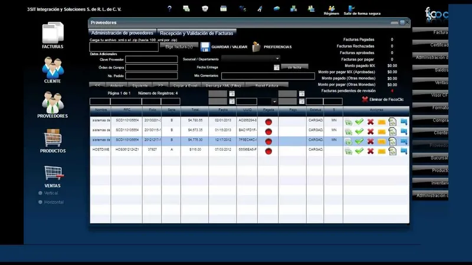Image resolution: width=472 pixels, height=265 pixels.
Task: Sort by the Fecha column header
Action: [223, 110]
